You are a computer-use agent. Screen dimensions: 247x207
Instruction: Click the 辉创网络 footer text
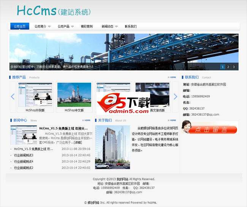93,202
